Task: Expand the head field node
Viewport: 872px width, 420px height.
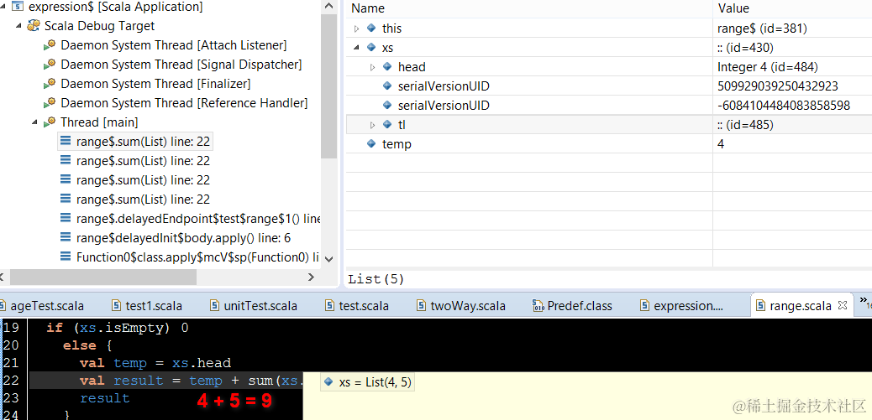Action: [x=373, y=67]
